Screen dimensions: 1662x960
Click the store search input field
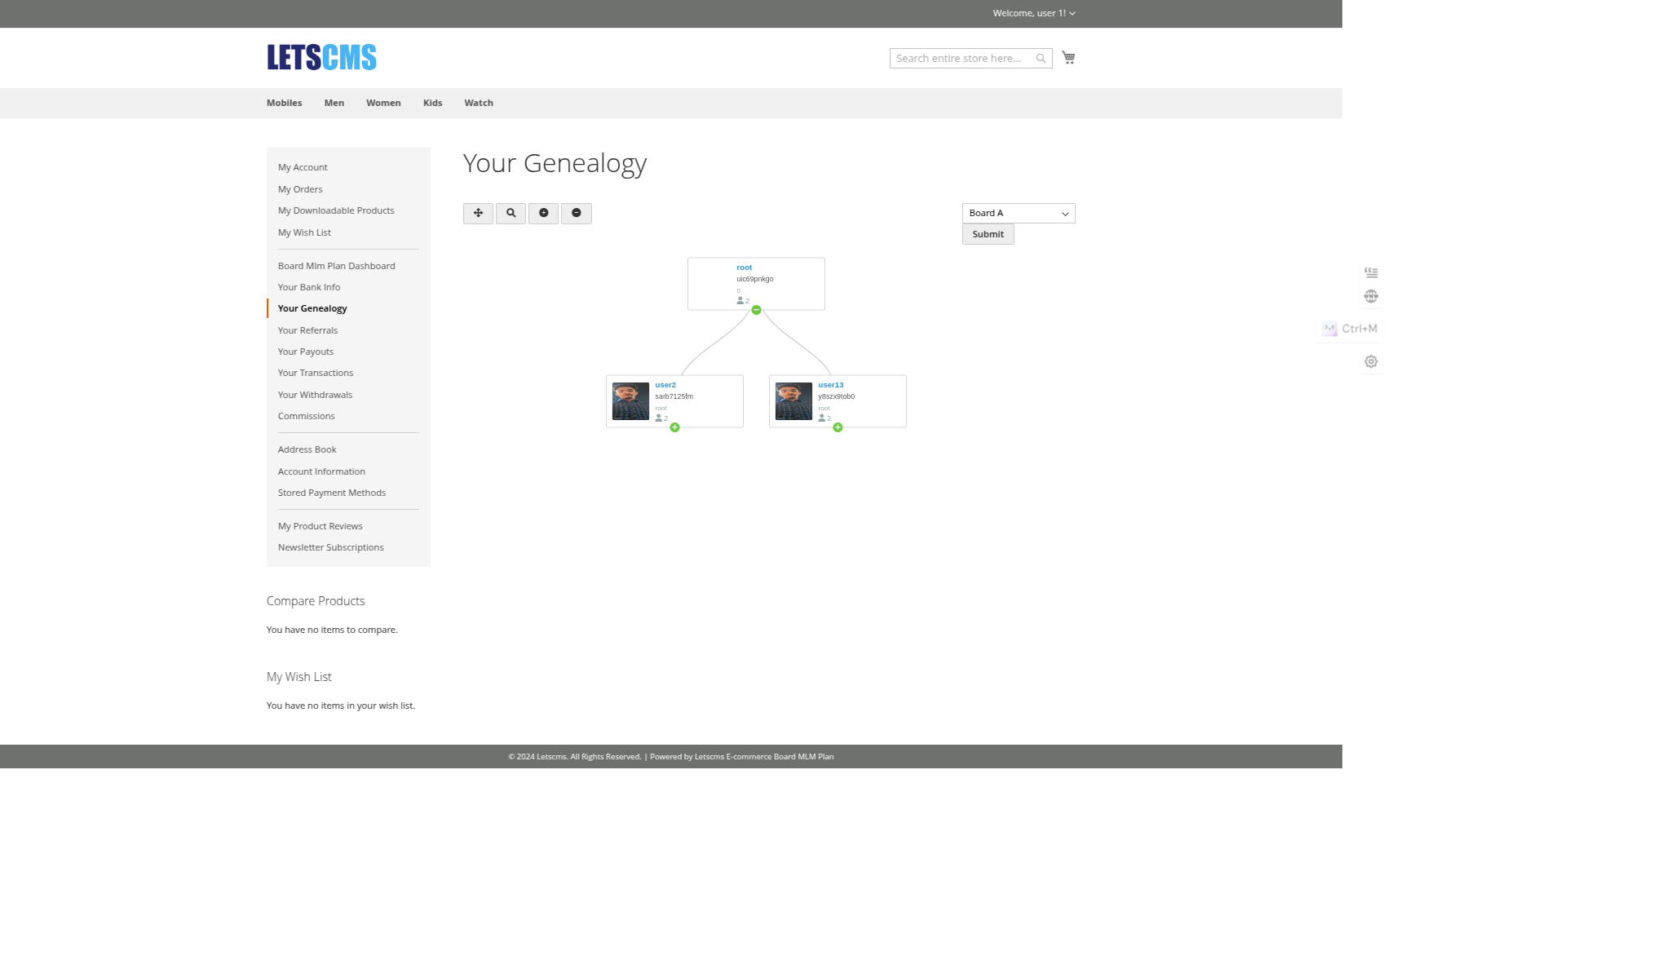pyautogui.click(x=962, y=58)
